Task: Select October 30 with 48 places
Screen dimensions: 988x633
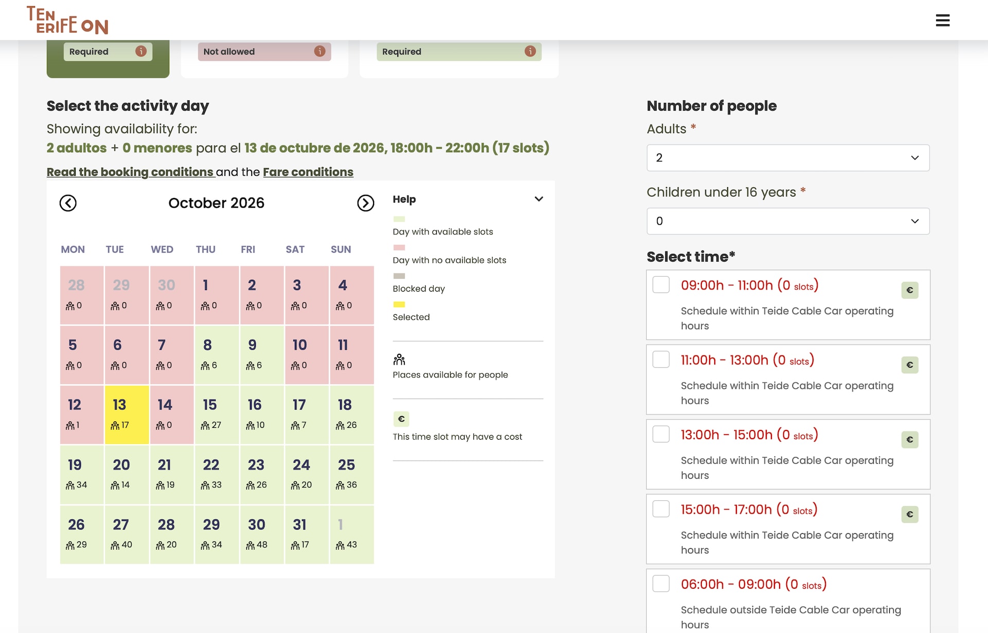Action: coord(262,534)
